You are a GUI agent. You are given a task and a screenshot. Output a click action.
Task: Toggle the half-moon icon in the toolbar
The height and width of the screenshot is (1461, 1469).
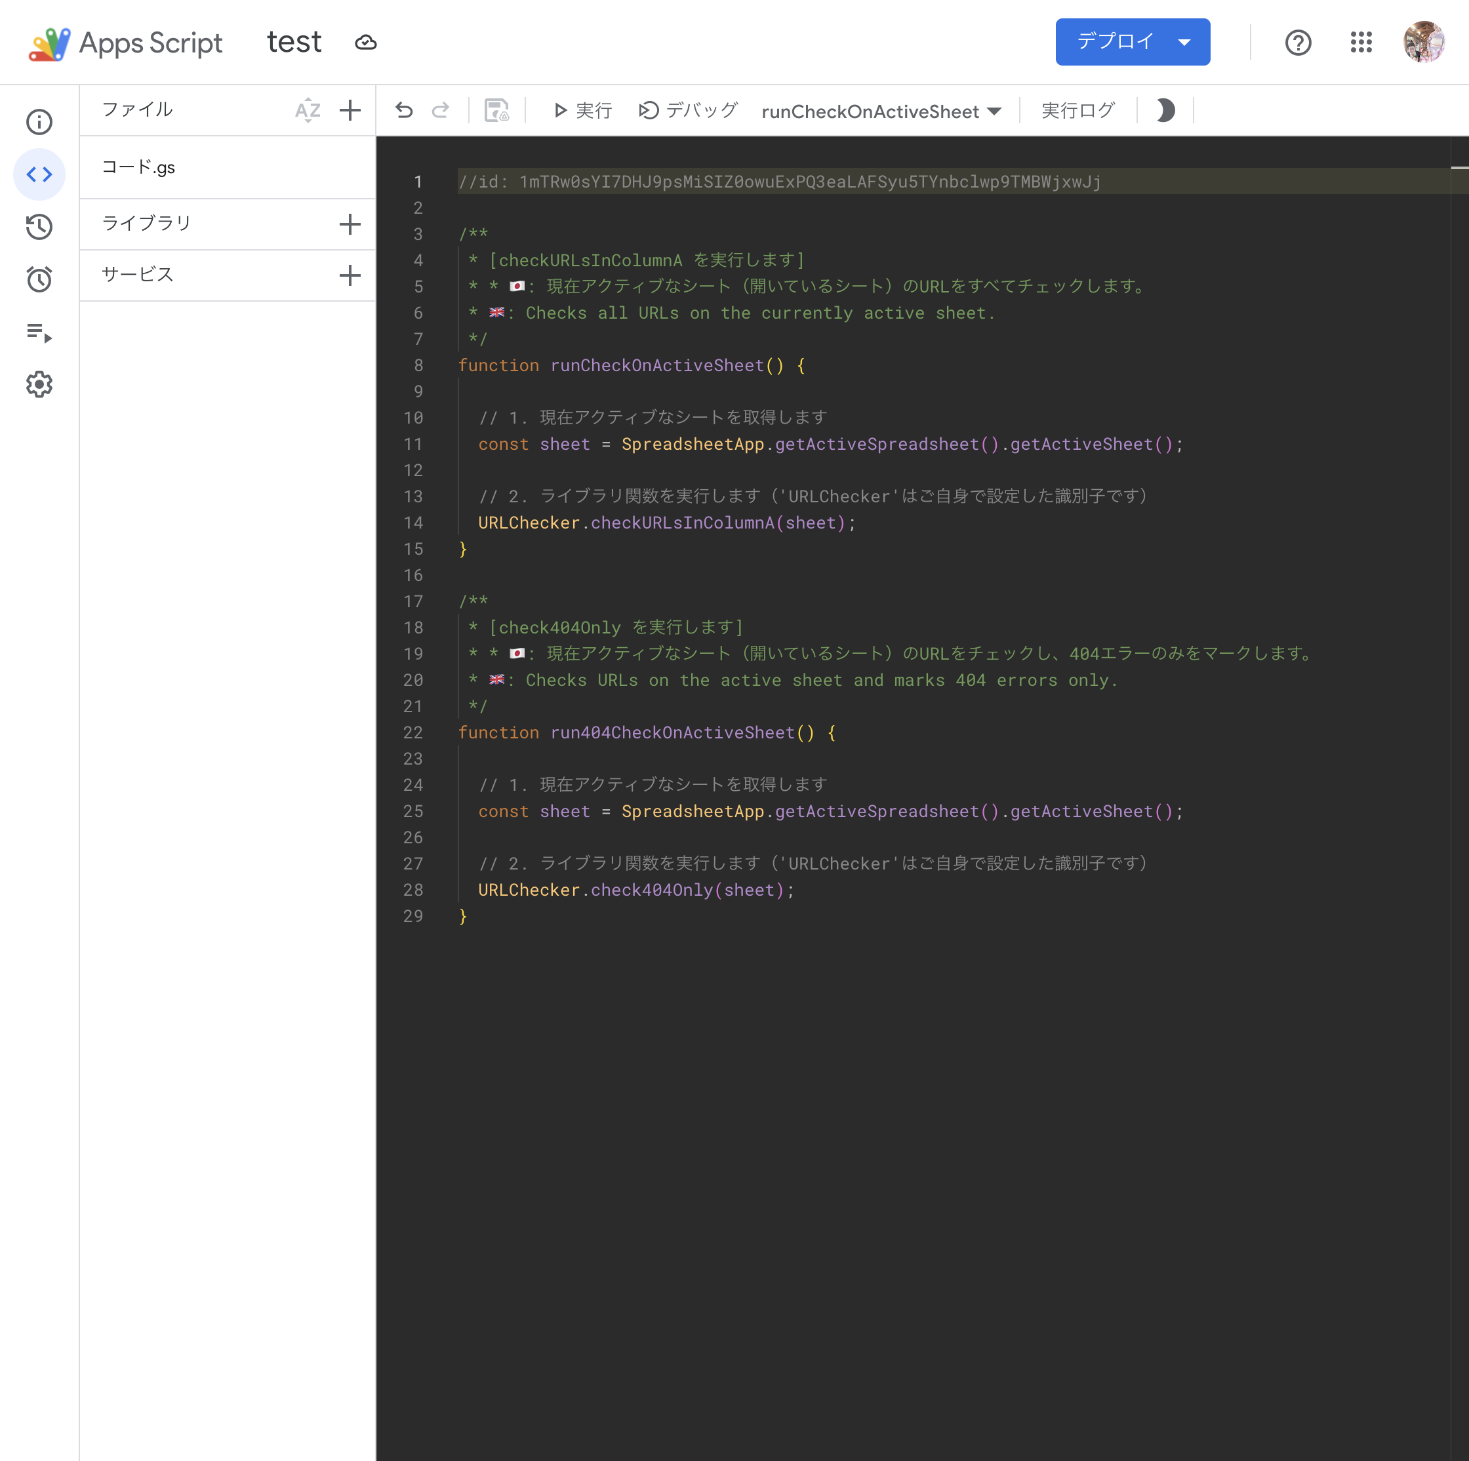click(x=1165, y=111)
